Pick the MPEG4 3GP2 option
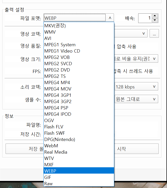This screenshot has width=167, height=188. 79,102
